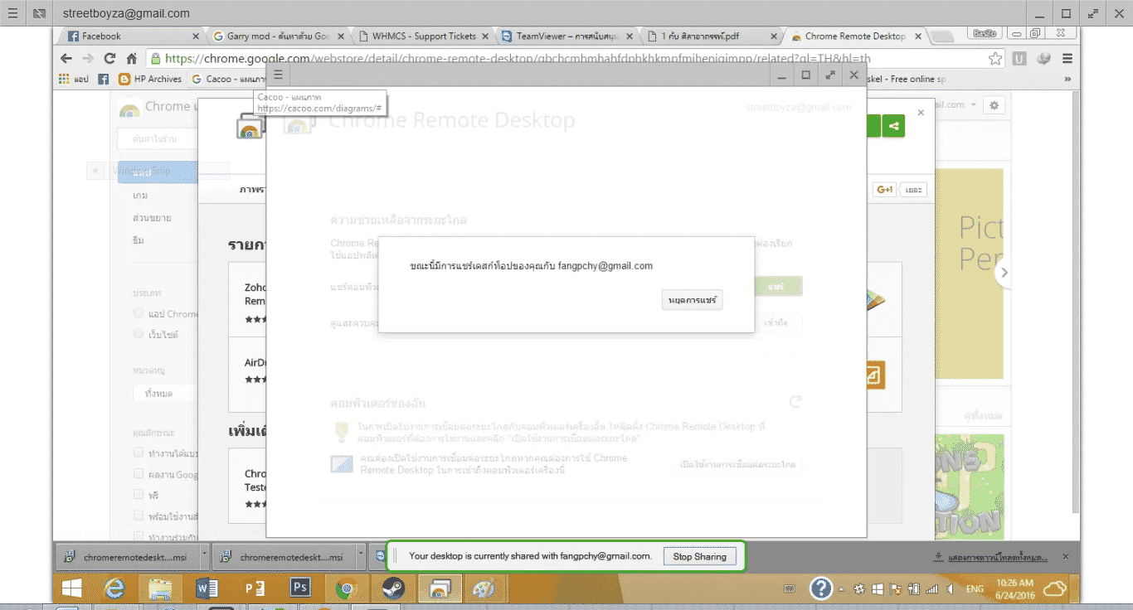Click the Stop Sharing button
Viewport: 1133px width, 610px height.
click(x=699, y=557)
